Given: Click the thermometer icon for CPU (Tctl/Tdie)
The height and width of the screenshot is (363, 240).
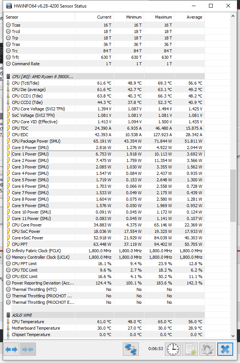Looking at the screenshot, I should click(8, 83).
